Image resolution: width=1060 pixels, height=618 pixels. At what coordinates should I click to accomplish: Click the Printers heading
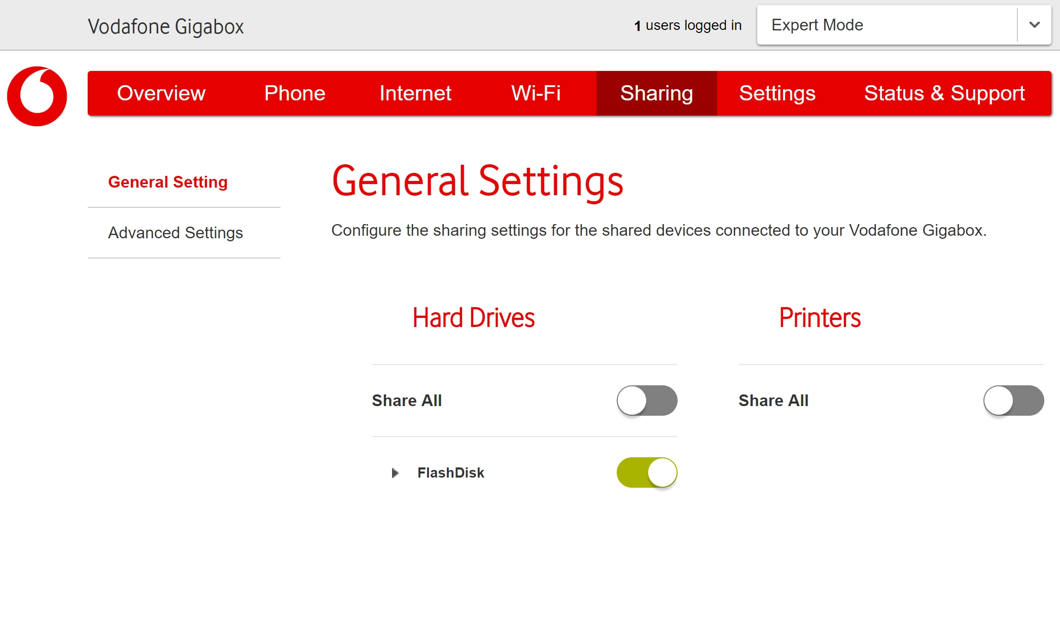click(820, 317)
